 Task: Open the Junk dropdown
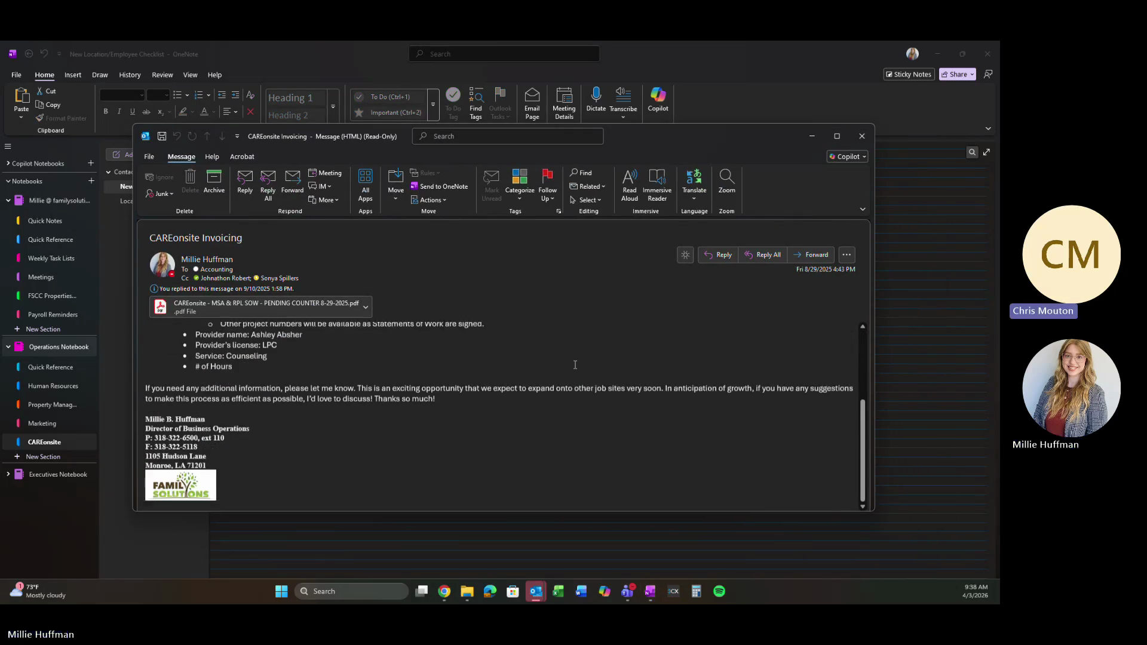pyautogui.click(x=160, y=194)
